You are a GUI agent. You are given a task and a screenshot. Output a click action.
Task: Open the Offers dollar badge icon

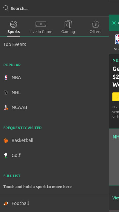pos(96,24)
